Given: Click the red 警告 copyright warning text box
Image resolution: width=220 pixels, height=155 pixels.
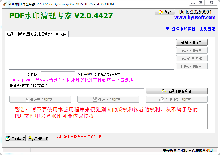Looking at the screenshot, I should coord(108,116).
